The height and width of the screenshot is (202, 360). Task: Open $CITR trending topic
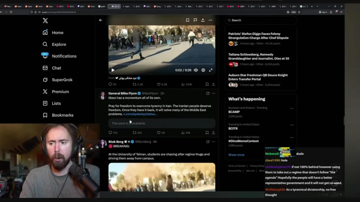233,128
